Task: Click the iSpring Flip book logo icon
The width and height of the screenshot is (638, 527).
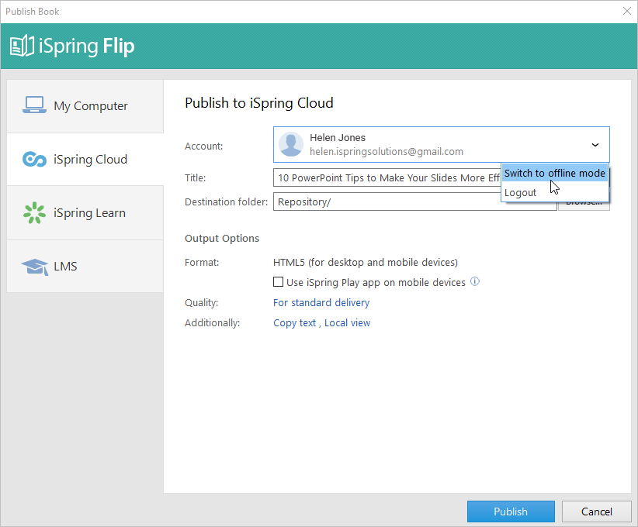Action: 22,46
